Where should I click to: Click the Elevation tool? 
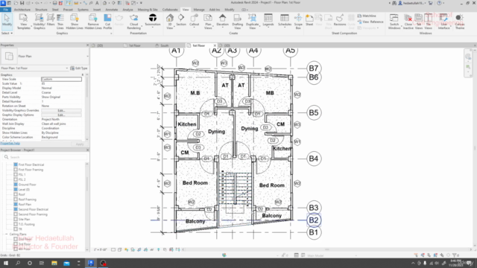click(222, 20)
